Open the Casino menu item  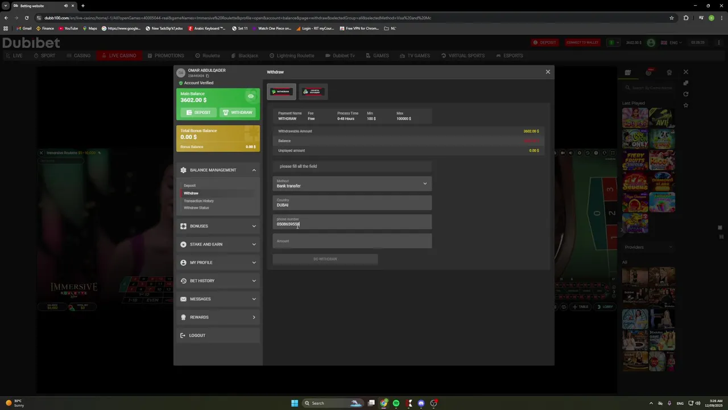pyautogui.click(x=78, y=55)
